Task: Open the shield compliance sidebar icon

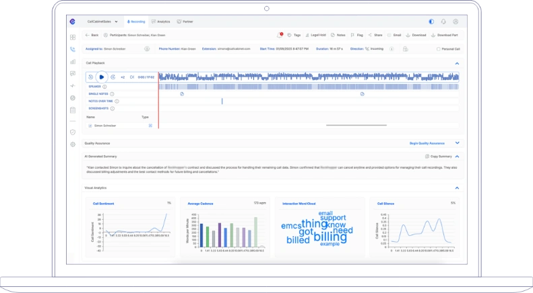Action: (73, 132)
